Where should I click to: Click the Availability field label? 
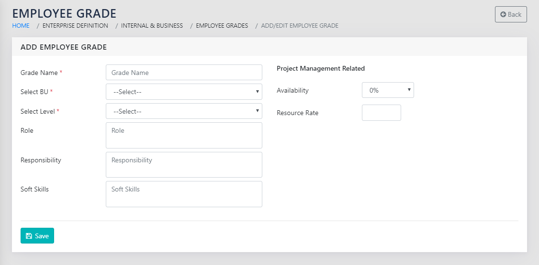(x=292, y=90)
